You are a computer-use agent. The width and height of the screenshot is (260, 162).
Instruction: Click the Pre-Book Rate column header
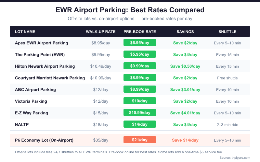coord(140,32)
